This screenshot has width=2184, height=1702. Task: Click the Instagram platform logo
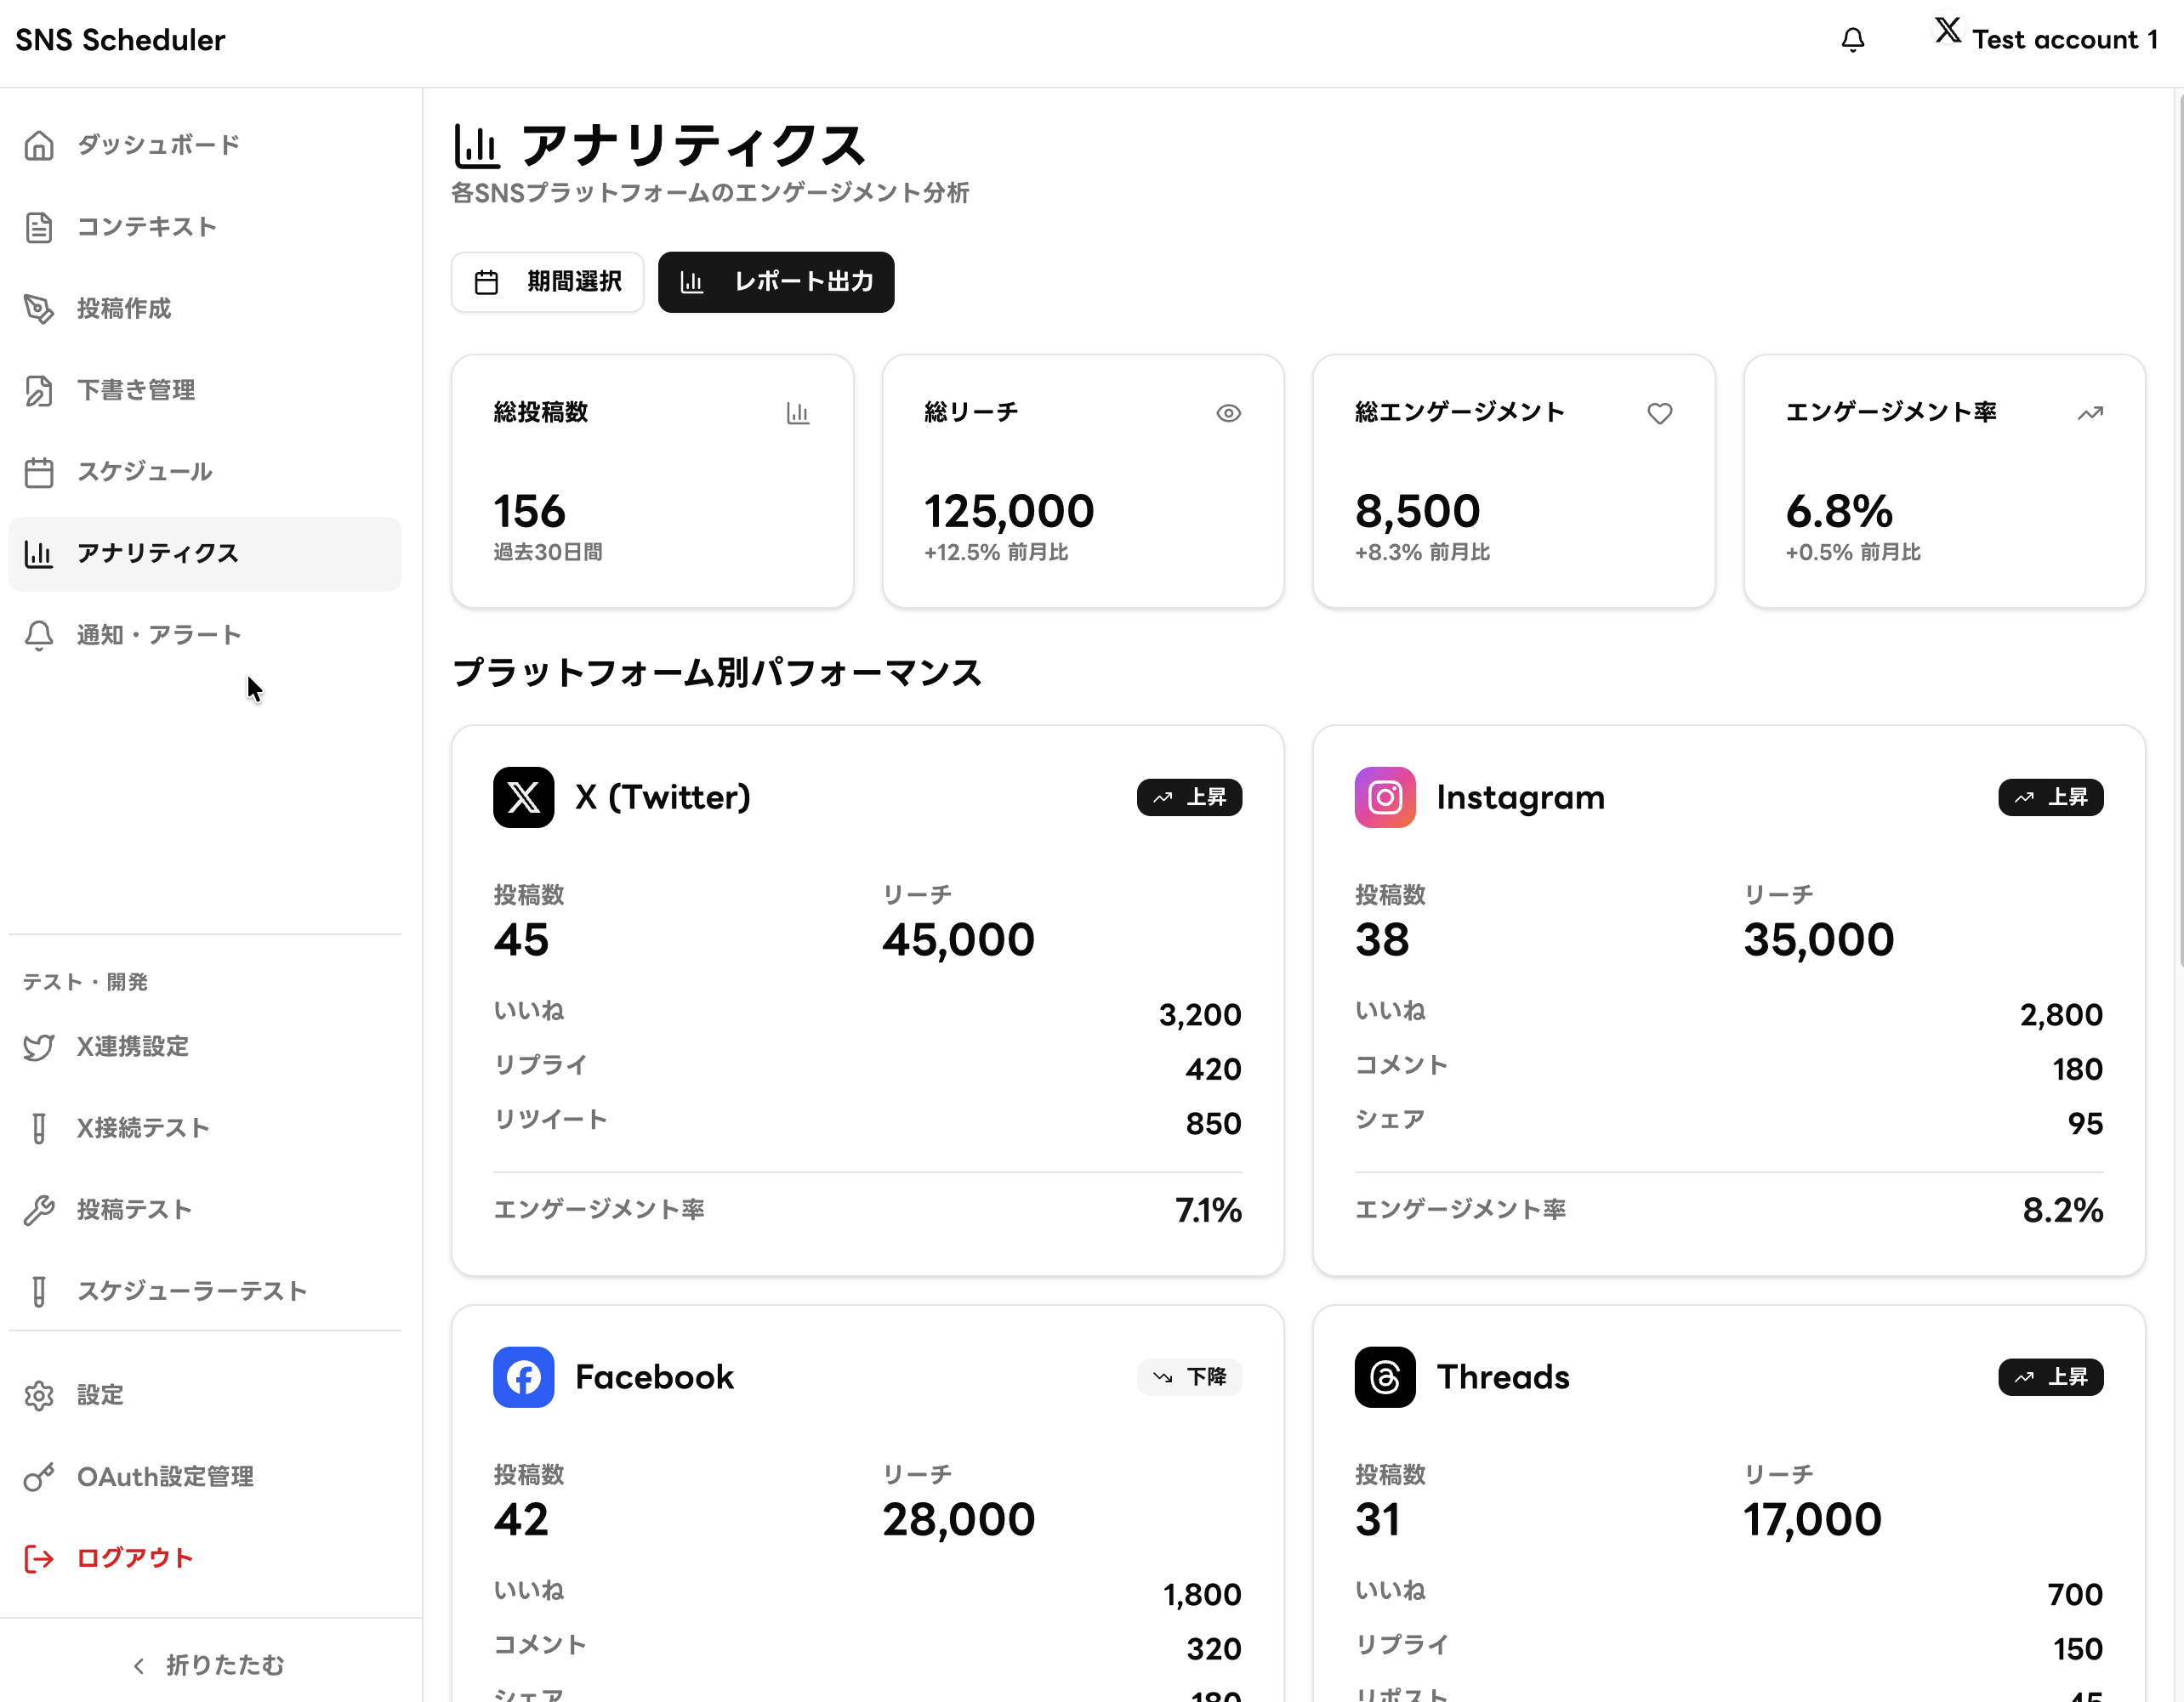click(1384, 797)
